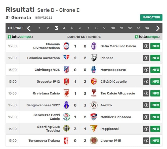Viewport: 167px width, 149px height.
Task: Open the Tau Calcio Altopascio team link
Action: 117,93
